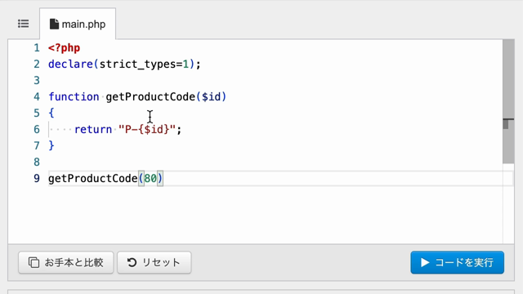The height and width of the screenshot is (294, 523).
Task: Click the circular reset arrow icon
Action: click(x=132, y=262)
